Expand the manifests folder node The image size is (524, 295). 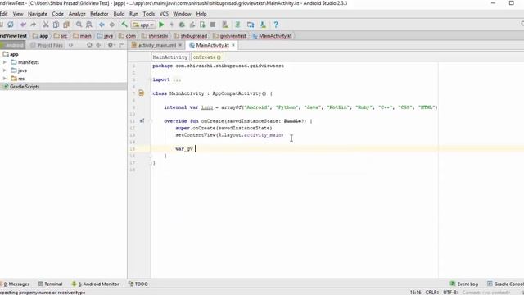coord(5,62)
